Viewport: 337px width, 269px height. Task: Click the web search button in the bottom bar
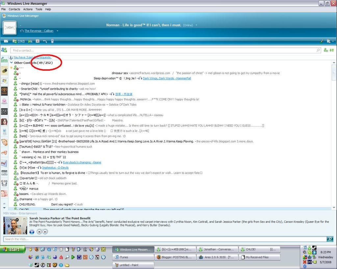(330, 239)
